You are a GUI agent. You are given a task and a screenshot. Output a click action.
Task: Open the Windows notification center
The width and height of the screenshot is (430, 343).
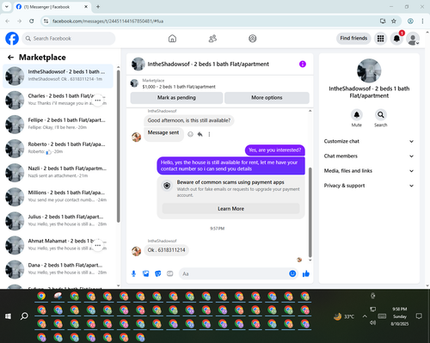point(419,316)
